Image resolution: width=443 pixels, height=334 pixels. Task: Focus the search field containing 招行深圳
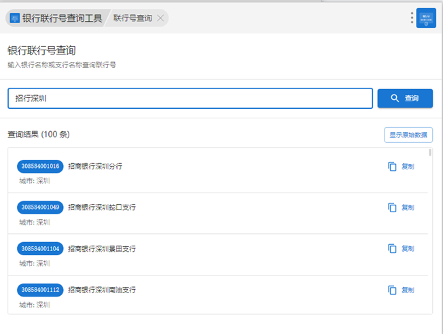pyautogui.click(x=190, y=99)
